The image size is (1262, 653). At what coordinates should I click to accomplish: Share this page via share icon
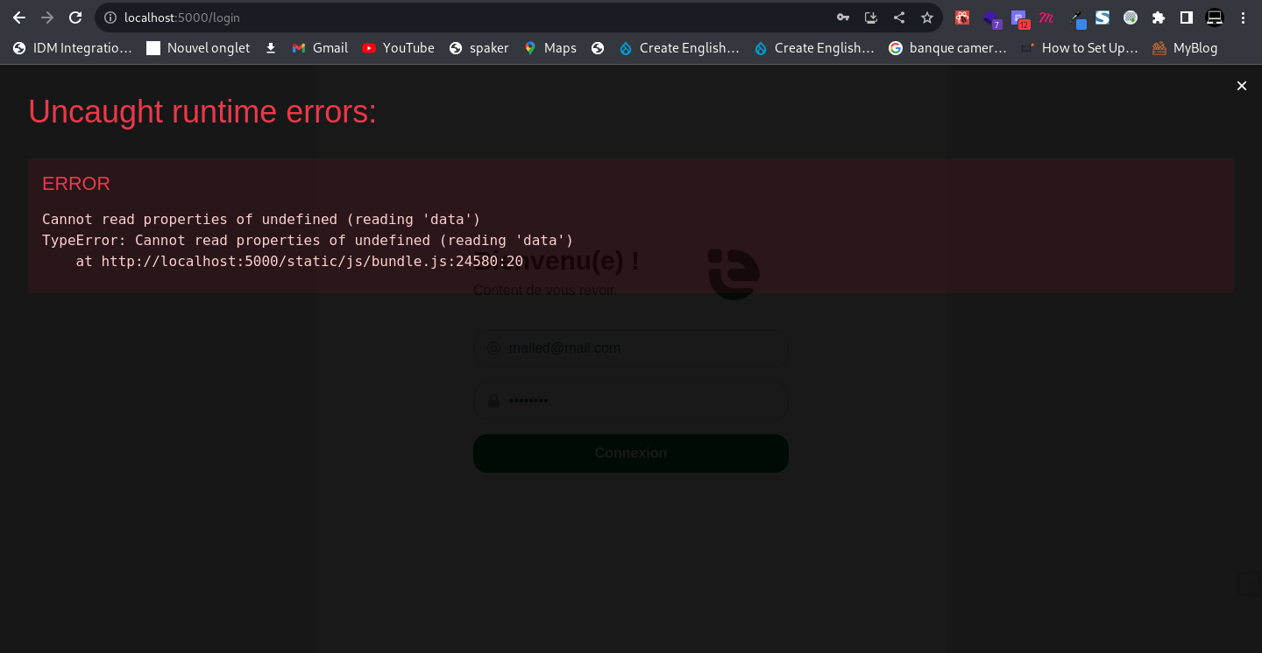[x=898, y=18]
